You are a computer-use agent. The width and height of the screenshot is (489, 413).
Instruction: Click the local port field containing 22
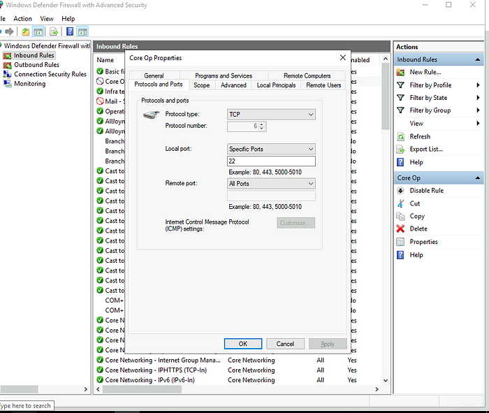(x=271, y=161)
